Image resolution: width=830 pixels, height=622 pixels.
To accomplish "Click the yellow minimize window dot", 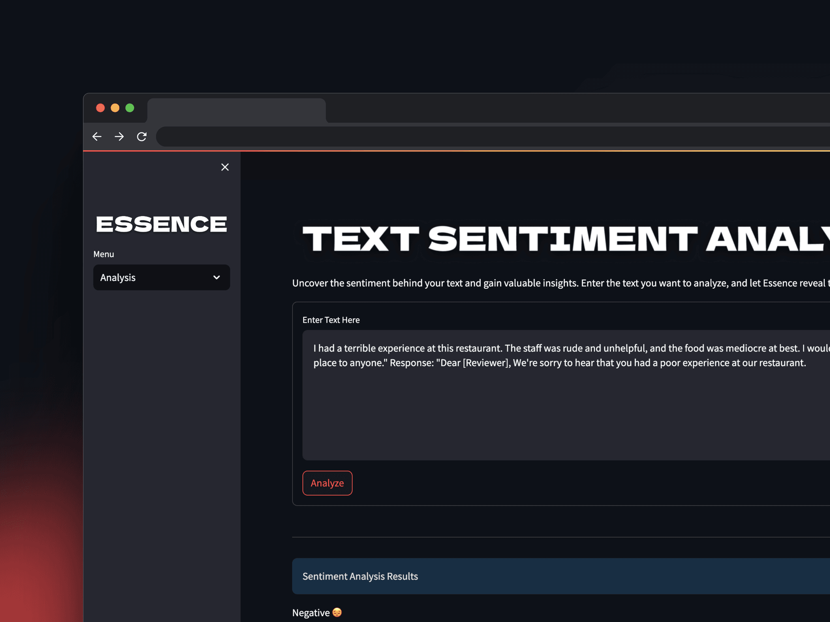I will pyautogui.click(x=115, y=108).
